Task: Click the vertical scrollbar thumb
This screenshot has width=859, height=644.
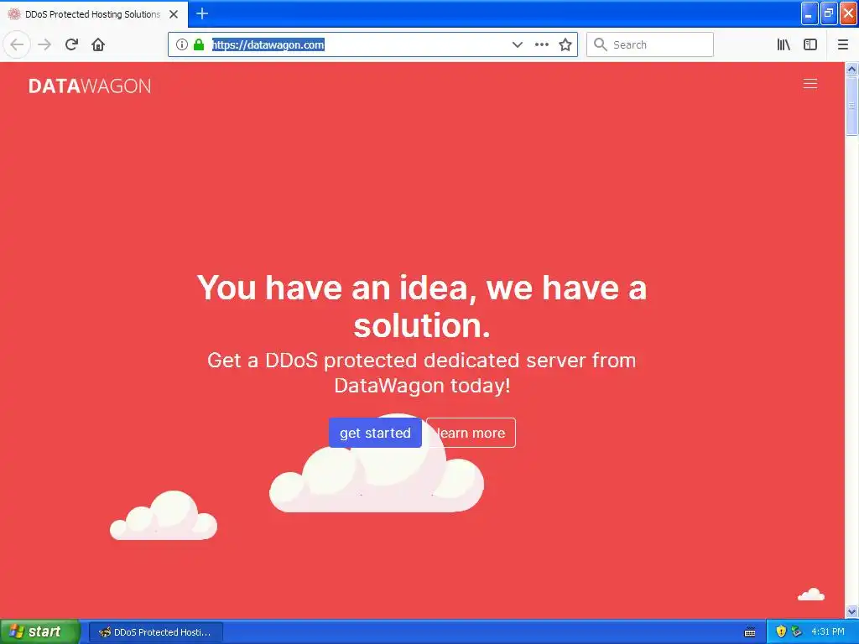Action: pos(852,106)
